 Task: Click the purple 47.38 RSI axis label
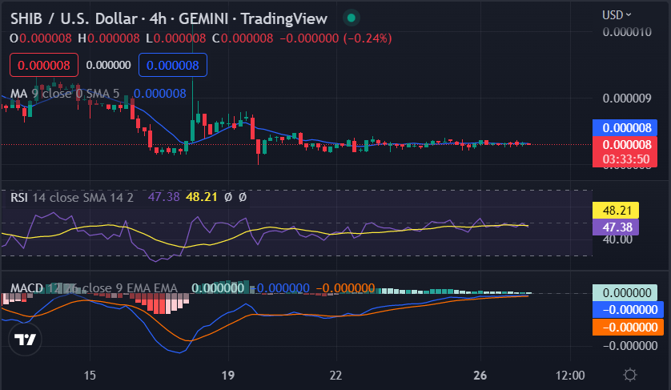(x=616, y=227)
